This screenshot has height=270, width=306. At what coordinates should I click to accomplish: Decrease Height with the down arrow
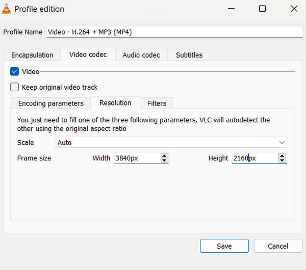click(x=282, y=160)
